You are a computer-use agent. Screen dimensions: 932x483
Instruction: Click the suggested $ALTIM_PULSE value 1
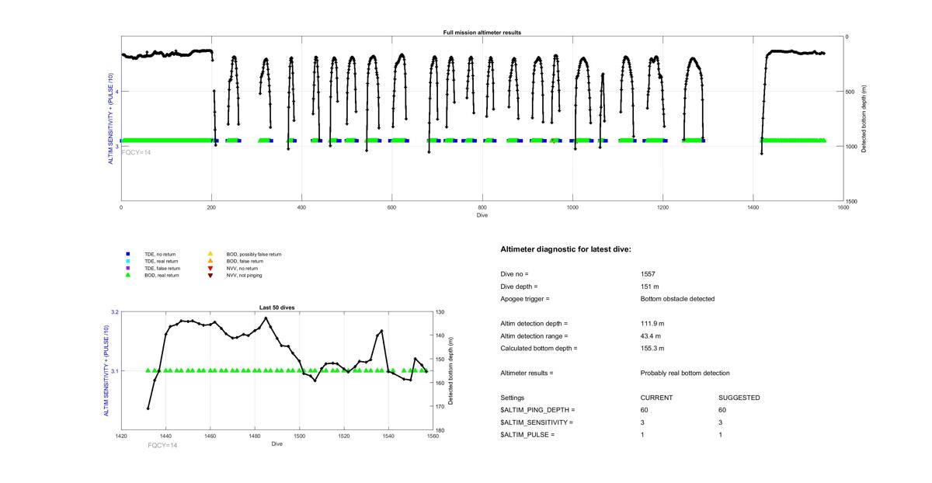(x=722, y=435)
